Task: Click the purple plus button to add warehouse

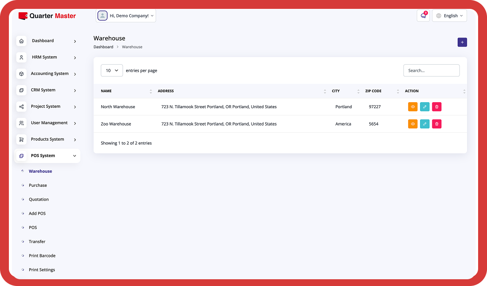Action: click(462, 42)
